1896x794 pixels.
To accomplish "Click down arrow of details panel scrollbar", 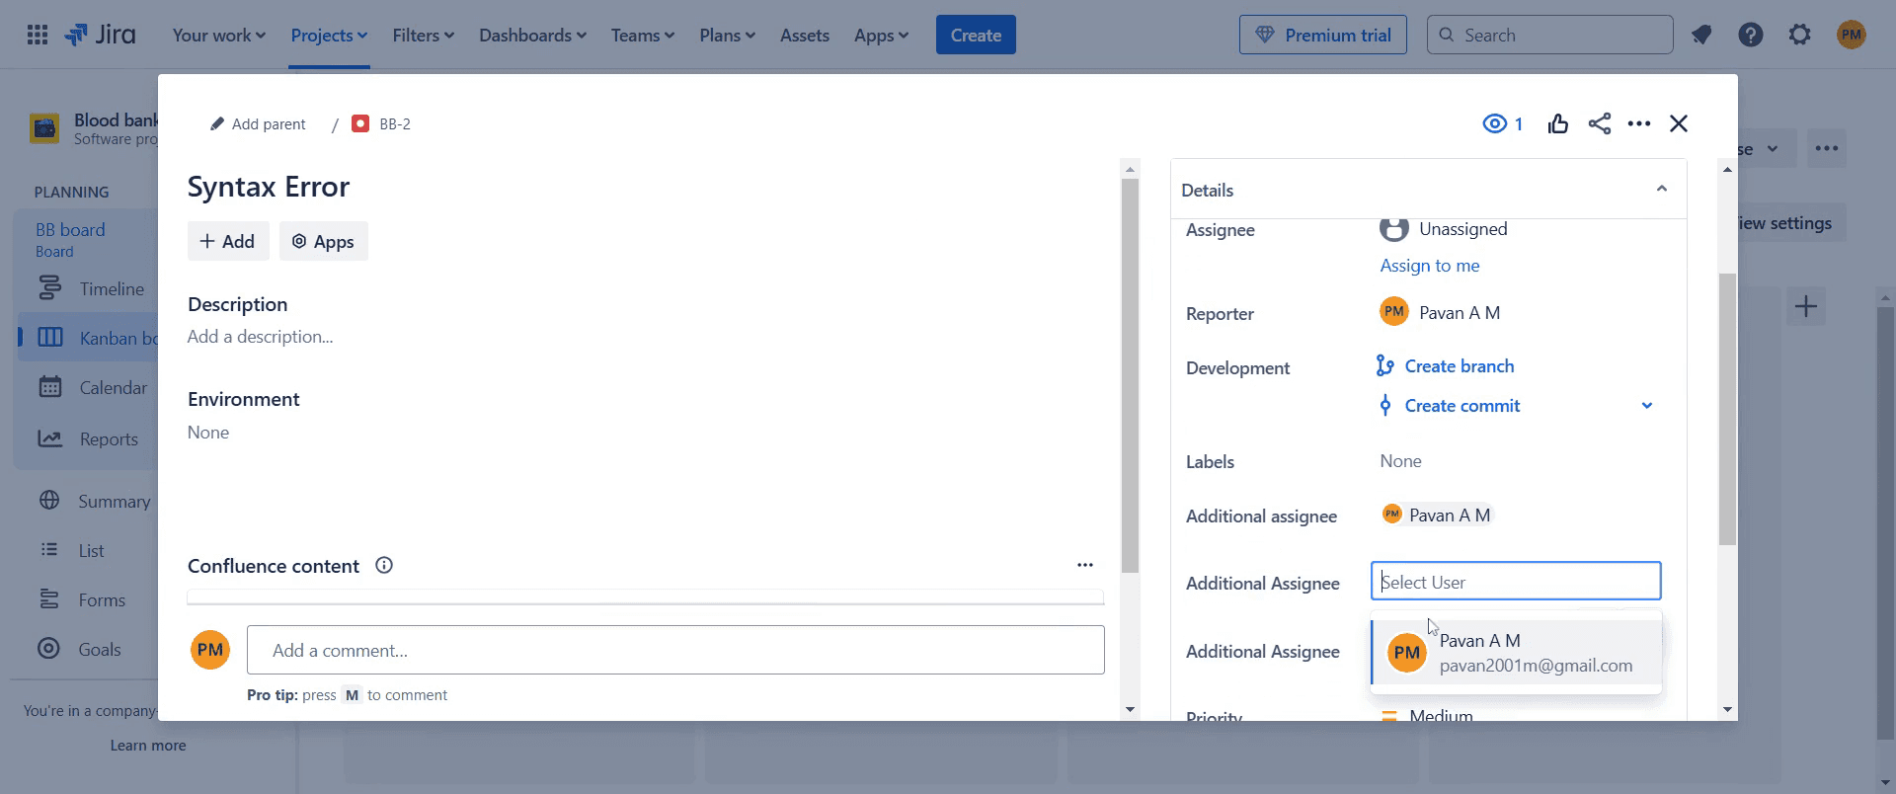I will click(1727, 709).
